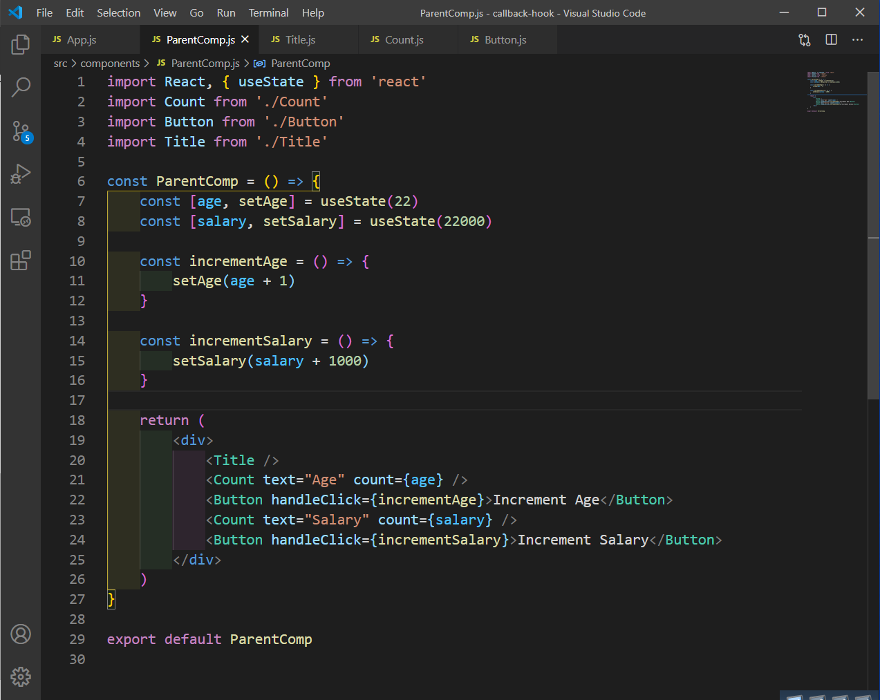Open the Accounts menu icon
880x700 pixels.
[x=21, y=634]
